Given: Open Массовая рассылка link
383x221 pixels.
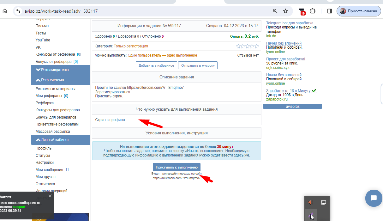Looking at the screenshot, I should click(53, 132).
